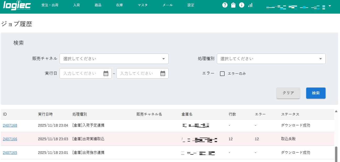Open the calendar picker for the end date
The width and height of the screenshot is (340, 162).
coord(163,73)
